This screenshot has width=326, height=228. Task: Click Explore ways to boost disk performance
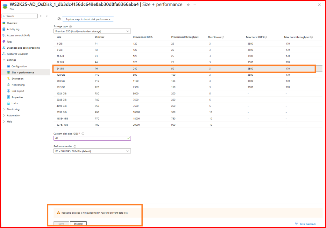point(88,19)
